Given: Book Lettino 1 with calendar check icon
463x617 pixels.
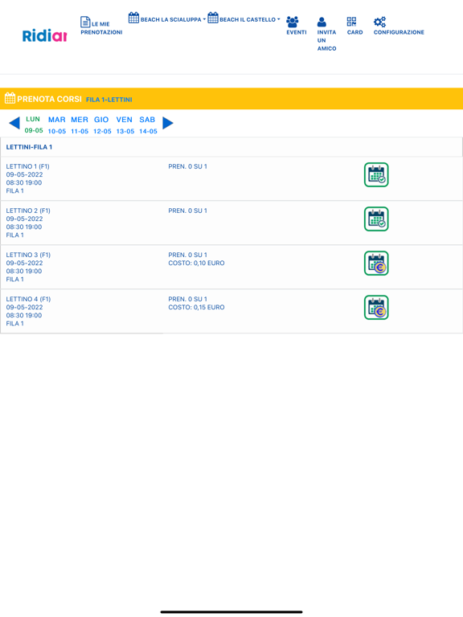Looking at the screenshot, I should [x=376, y=174].
